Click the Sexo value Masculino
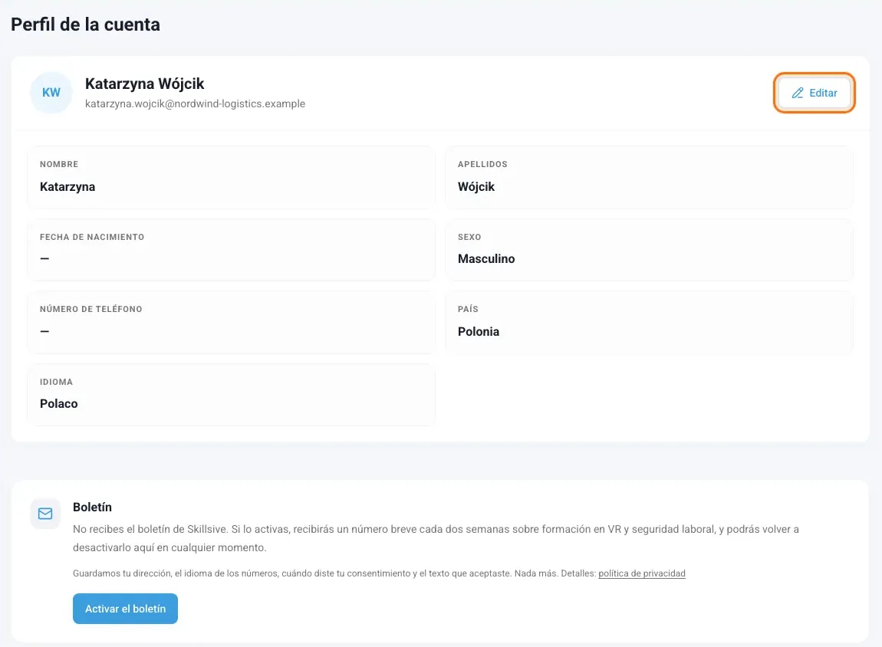 pyautogui.click(x=486, y=258)
